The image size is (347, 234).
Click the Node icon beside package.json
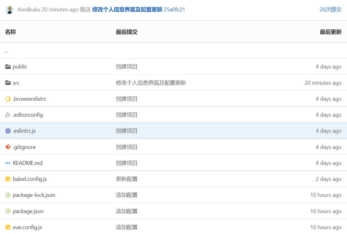click(x=8, y=211)
